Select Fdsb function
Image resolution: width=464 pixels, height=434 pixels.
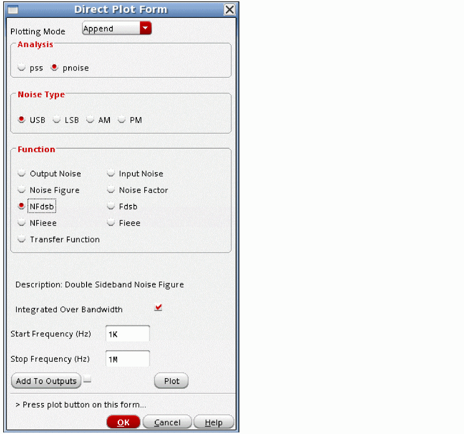[111, 206]
